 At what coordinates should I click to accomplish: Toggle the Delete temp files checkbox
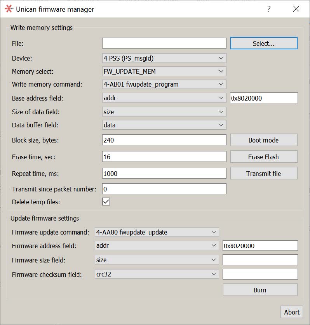106,202
